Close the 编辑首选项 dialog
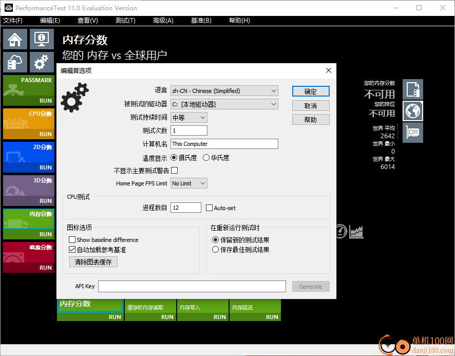455x356 pixels. pyautogui.click(x=329, y=70)
